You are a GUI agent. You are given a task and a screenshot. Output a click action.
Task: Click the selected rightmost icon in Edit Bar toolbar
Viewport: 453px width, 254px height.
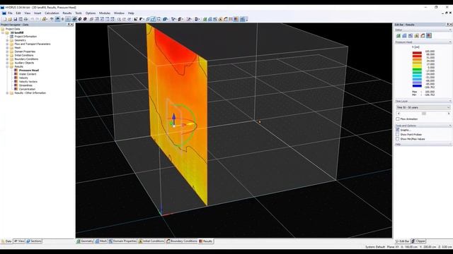click(x=429, y=35)
